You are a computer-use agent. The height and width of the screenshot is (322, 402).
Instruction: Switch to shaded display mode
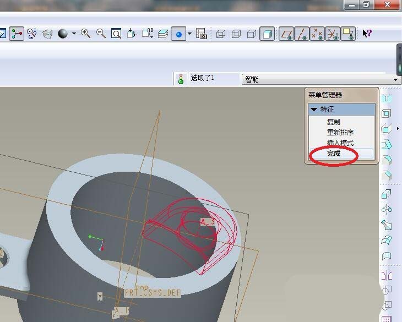tap(267, 34)
